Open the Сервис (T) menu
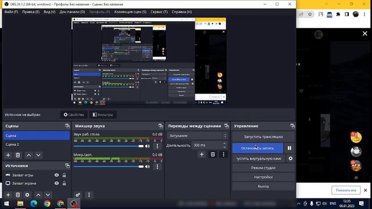Screen dimensions: 372x209 [159, 12]
